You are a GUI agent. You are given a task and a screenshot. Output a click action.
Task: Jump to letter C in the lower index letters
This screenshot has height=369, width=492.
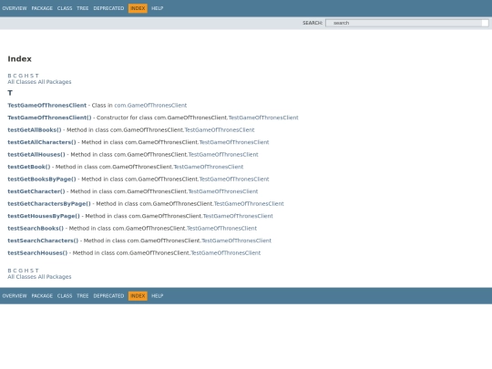pos(15,271)
